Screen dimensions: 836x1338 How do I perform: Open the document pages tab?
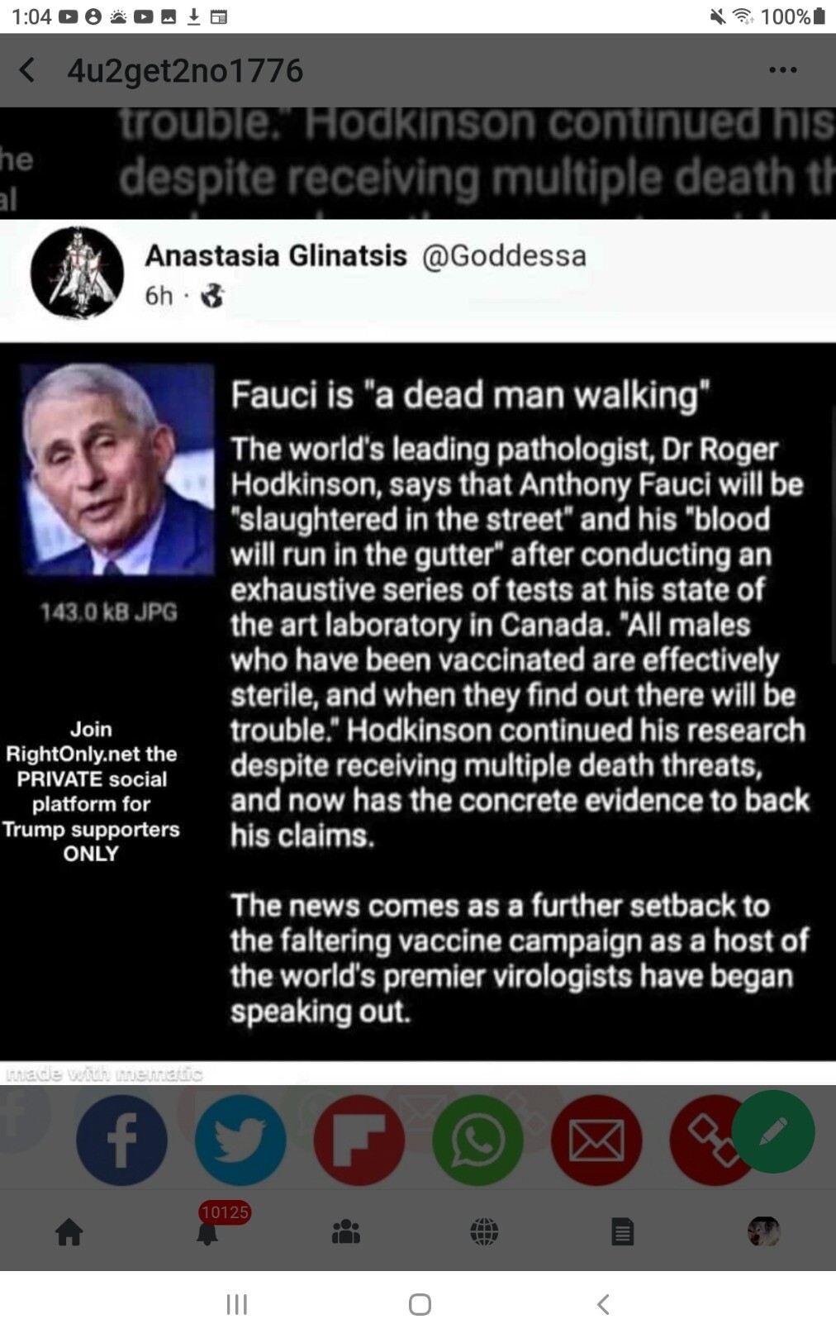pos(622,1232)
